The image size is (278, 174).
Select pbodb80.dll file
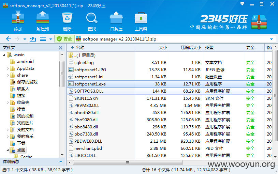tap(170, 113)
